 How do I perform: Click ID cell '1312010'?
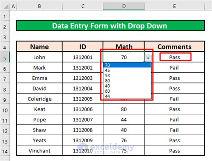click(83, 151)
